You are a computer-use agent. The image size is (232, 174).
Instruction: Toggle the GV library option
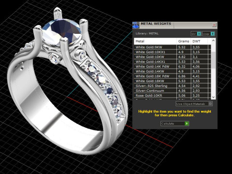(x=196, y=34)
